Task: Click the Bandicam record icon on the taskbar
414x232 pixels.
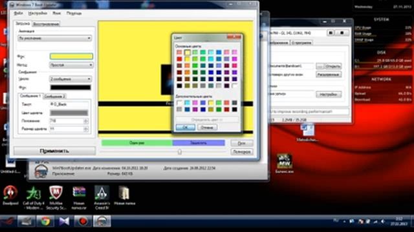Action: coord(83,222)
